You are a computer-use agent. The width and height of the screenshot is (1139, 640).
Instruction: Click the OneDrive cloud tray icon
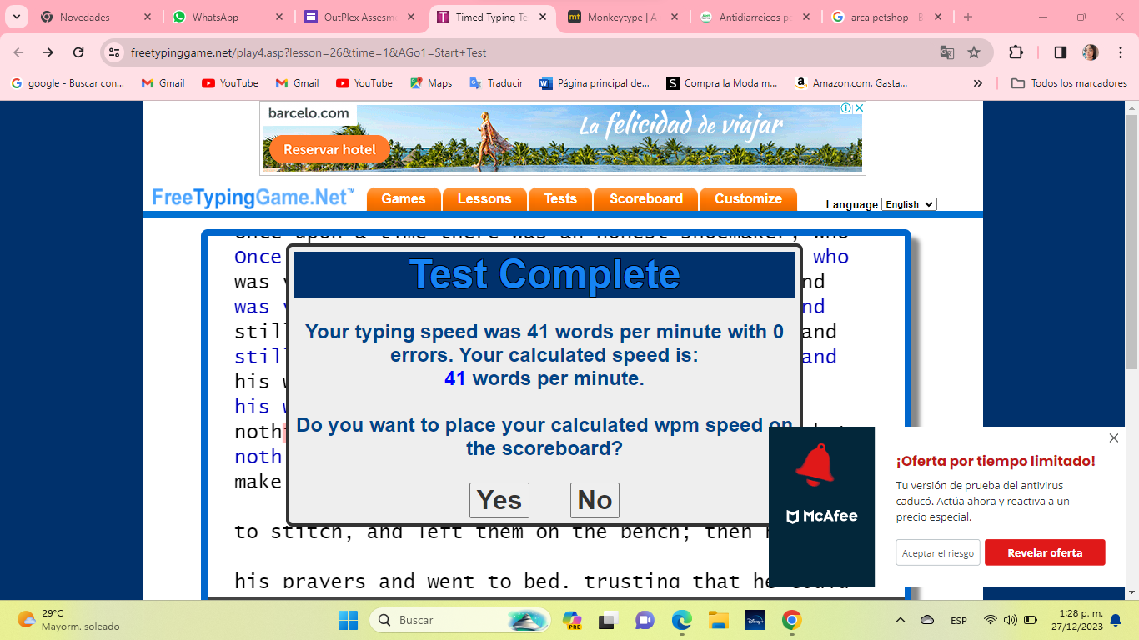pyautogui.click(x=927, y=620)
